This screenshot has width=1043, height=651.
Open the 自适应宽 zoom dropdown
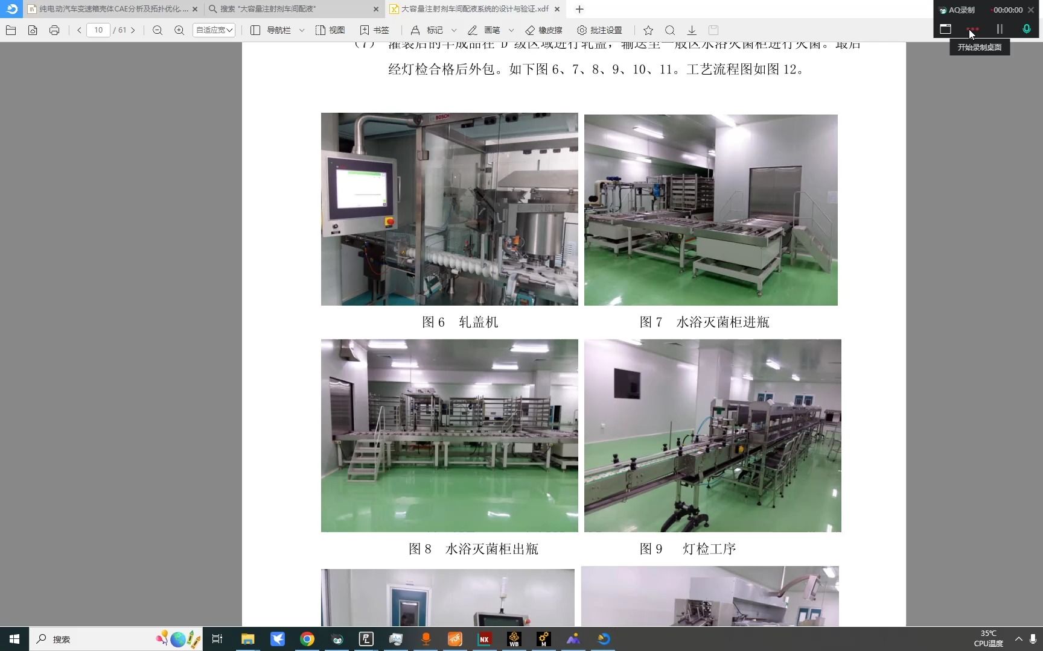214,30
